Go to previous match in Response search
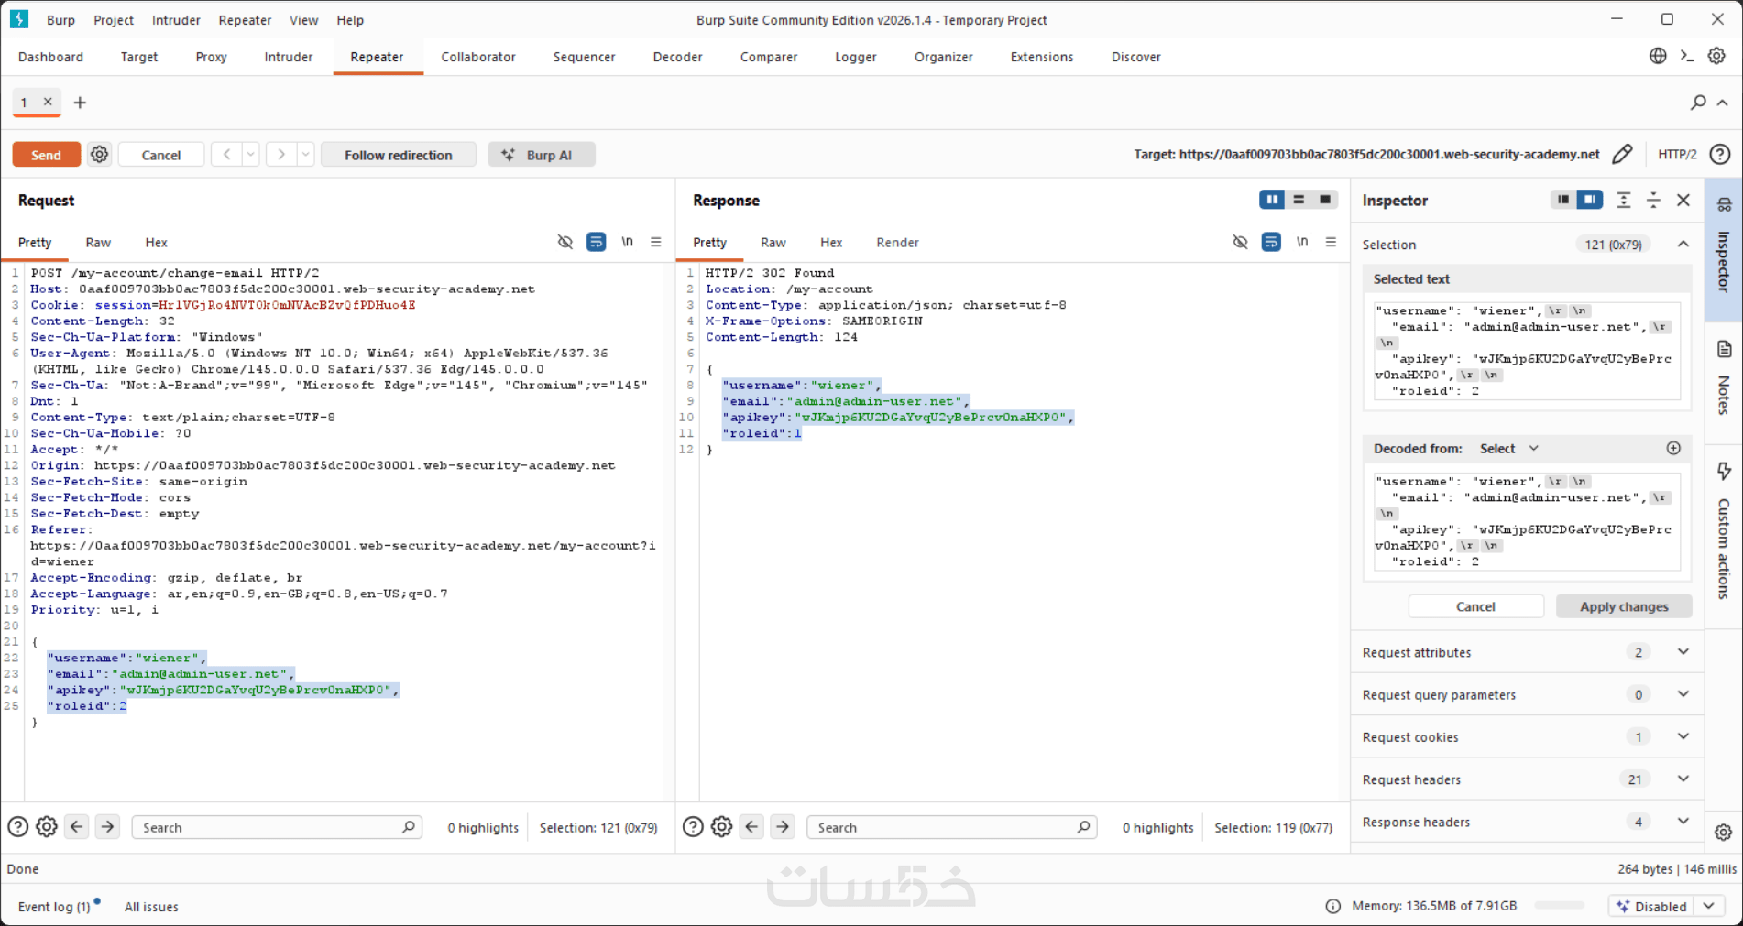Viewport: 1743px width, 926px height. pos(752,827)
